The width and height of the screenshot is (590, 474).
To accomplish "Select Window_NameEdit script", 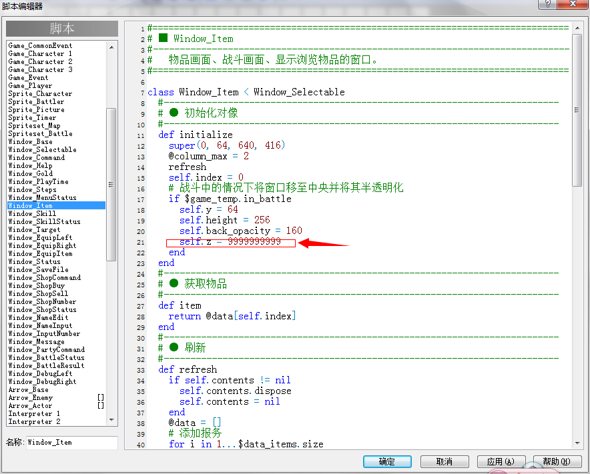I will [x=39, y=317].
